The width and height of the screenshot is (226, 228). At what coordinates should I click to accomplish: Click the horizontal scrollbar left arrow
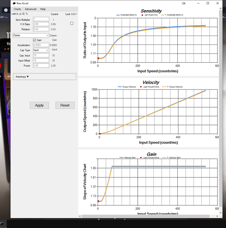80,216
